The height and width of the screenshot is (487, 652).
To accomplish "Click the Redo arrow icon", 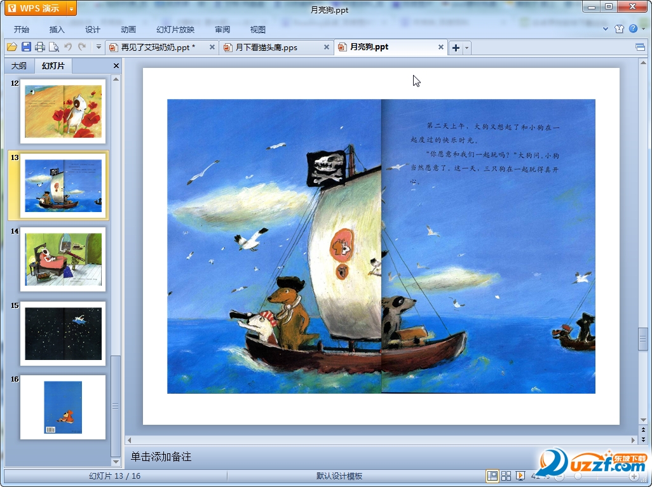I will (x=82, y=47).
